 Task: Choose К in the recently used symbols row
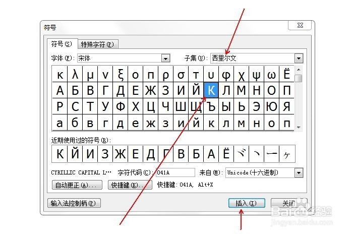point(60,154)
